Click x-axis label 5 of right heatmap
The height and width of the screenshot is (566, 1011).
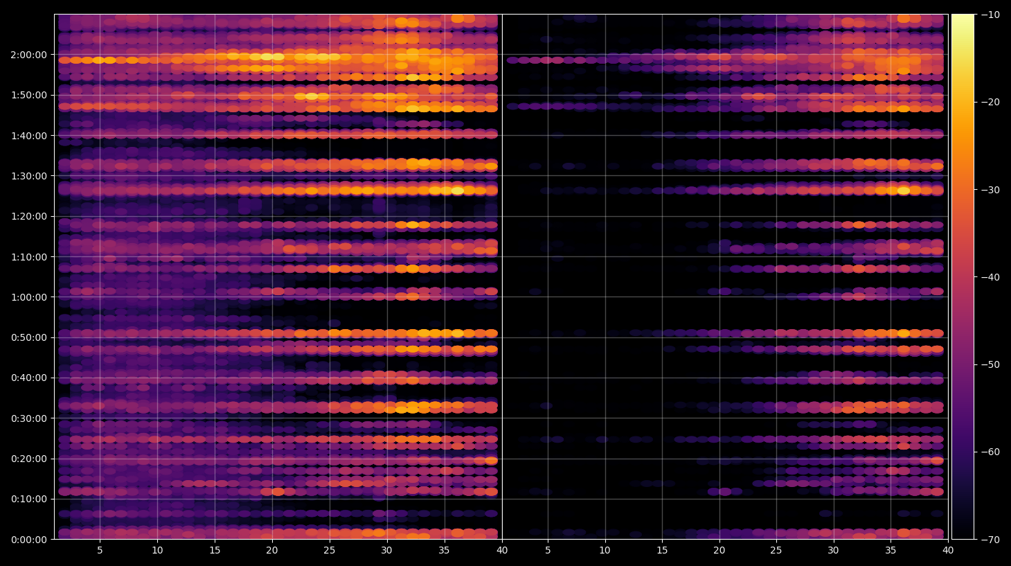(548, 551)
